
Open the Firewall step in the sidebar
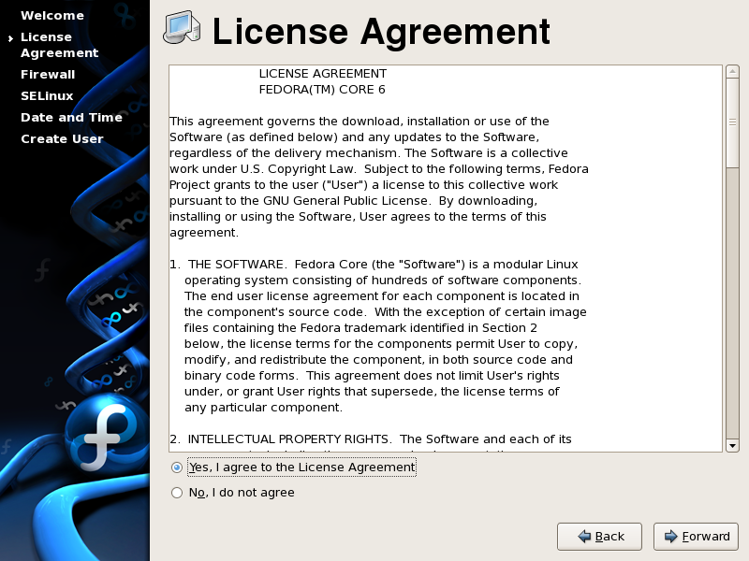tap(48, 75)
